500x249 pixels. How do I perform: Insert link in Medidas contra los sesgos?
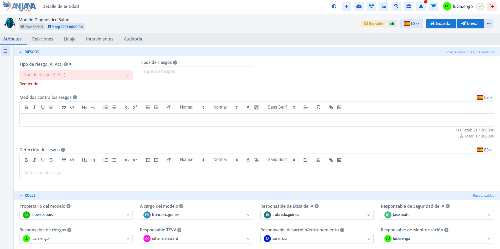pos(331,107)
